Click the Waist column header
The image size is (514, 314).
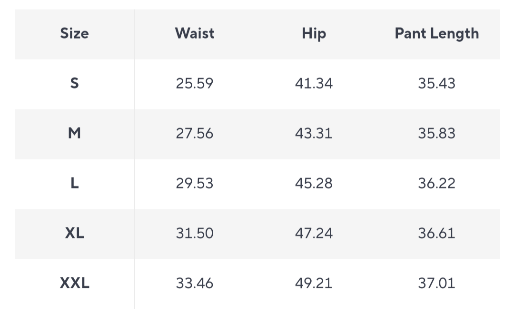[x=195, y=33]
